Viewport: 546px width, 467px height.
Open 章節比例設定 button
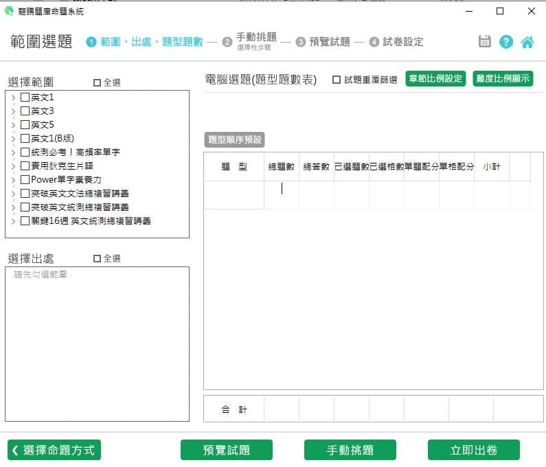[435, 79]
